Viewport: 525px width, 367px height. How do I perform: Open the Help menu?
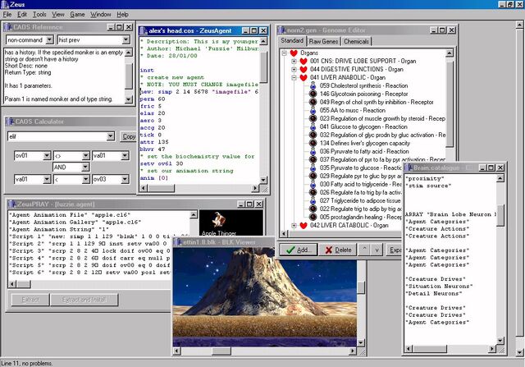tap(122, 15)
